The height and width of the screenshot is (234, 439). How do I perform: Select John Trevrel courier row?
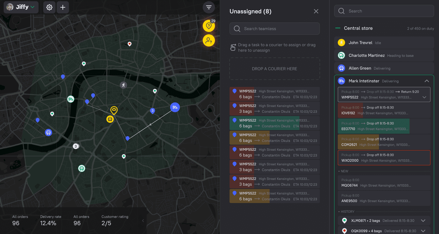(384, 43)
